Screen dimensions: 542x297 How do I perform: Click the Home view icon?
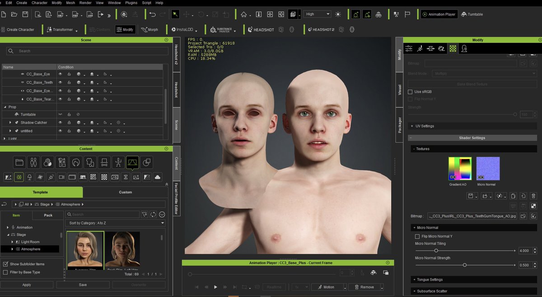tap(244, 14)
